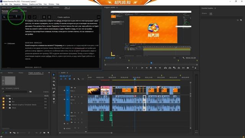Select the Slip tool
245x138 pixels.
click(54, 89)
